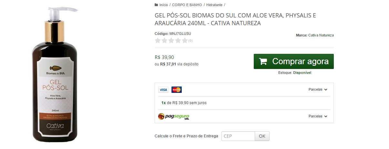Screen dimensions: 389x149
Task: Give a five-star rating with the last star
Action: coord(185,41)
